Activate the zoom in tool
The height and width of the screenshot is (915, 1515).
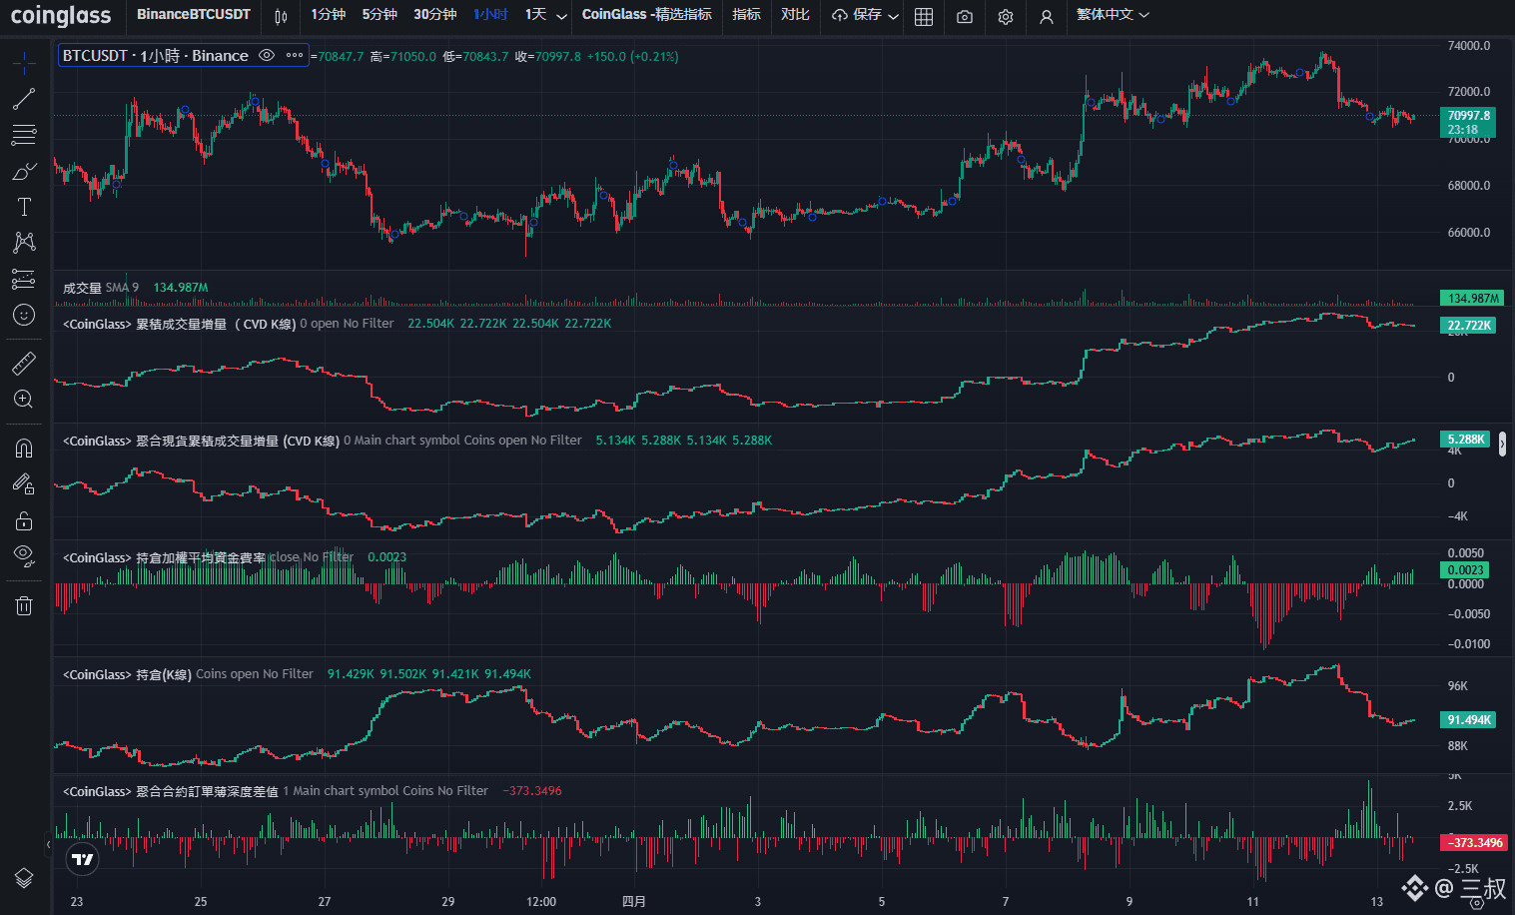click(x=24, y=400)
